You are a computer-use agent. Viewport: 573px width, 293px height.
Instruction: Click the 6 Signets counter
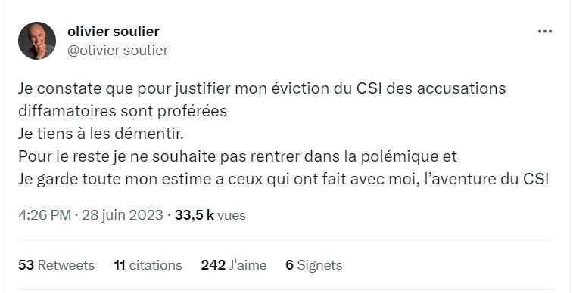coord(314,265)
